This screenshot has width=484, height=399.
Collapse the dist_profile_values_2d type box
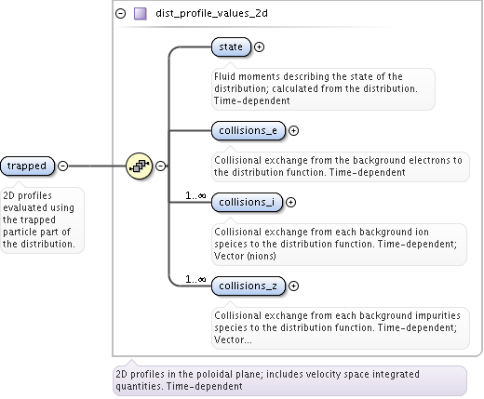tap(121, 13)
